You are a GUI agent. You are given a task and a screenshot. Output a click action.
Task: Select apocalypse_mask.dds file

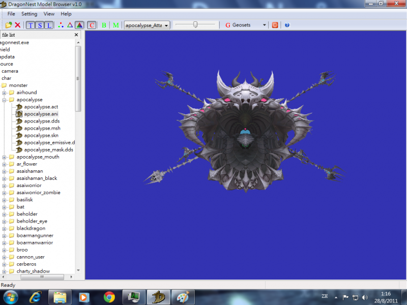pyautogui.click(x=48, y=150)
